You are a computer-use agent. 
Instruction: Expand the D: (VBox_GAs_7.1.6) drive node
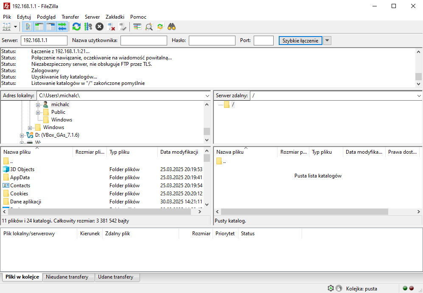pyautogui.click(x=22, y=135)
